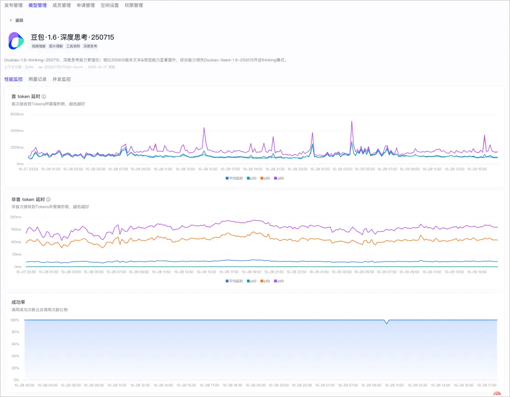Click the 工具调用 tag
Viewport: 510px width, 397px height.
73,46
